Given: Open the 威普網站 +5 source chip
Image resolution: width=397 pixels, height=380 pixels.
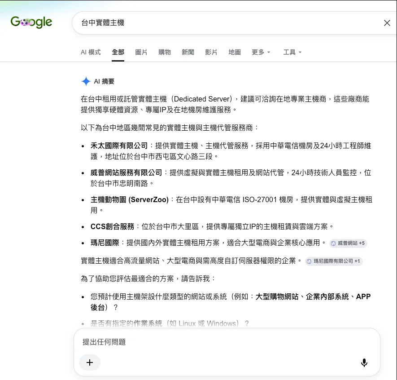Looking at the screenshot, I should click(348, 243).
